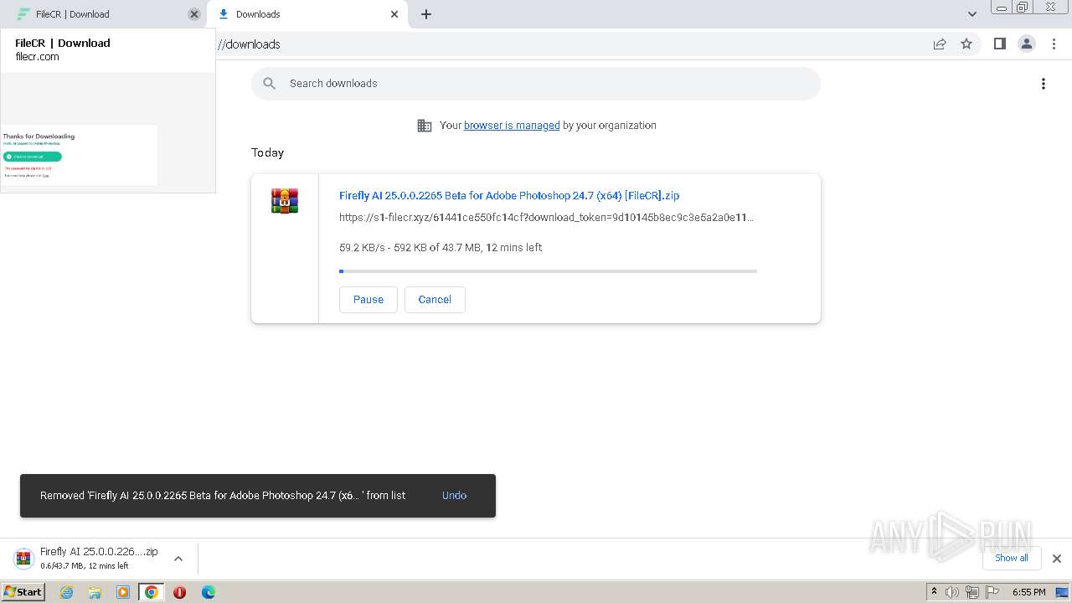Open the network tray icon

[x=972, y=592]
